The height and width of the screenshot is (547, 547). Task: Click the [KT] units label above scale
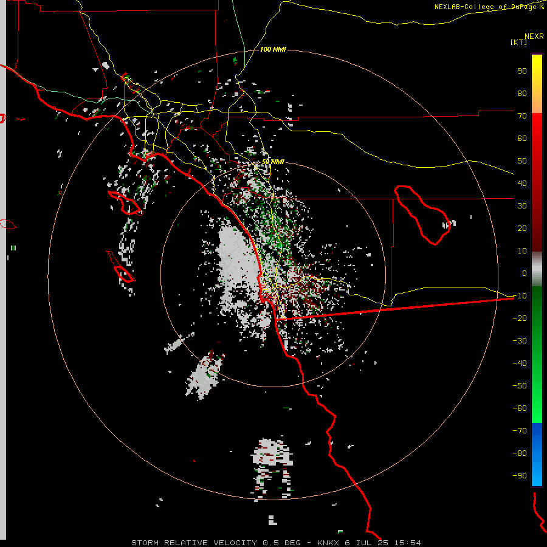pos(518,42)
